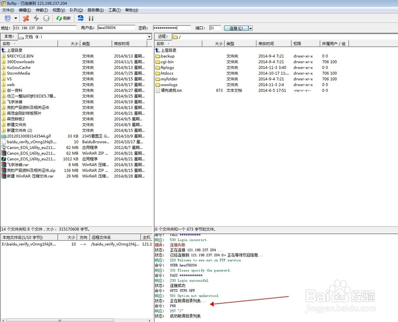The image size is (398, 322).
Task: Open the 视图(V) menu
Action: tap(59, 10)
